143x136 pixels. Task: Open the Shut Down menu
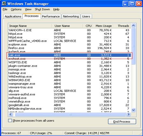click(x=42, y=9)
